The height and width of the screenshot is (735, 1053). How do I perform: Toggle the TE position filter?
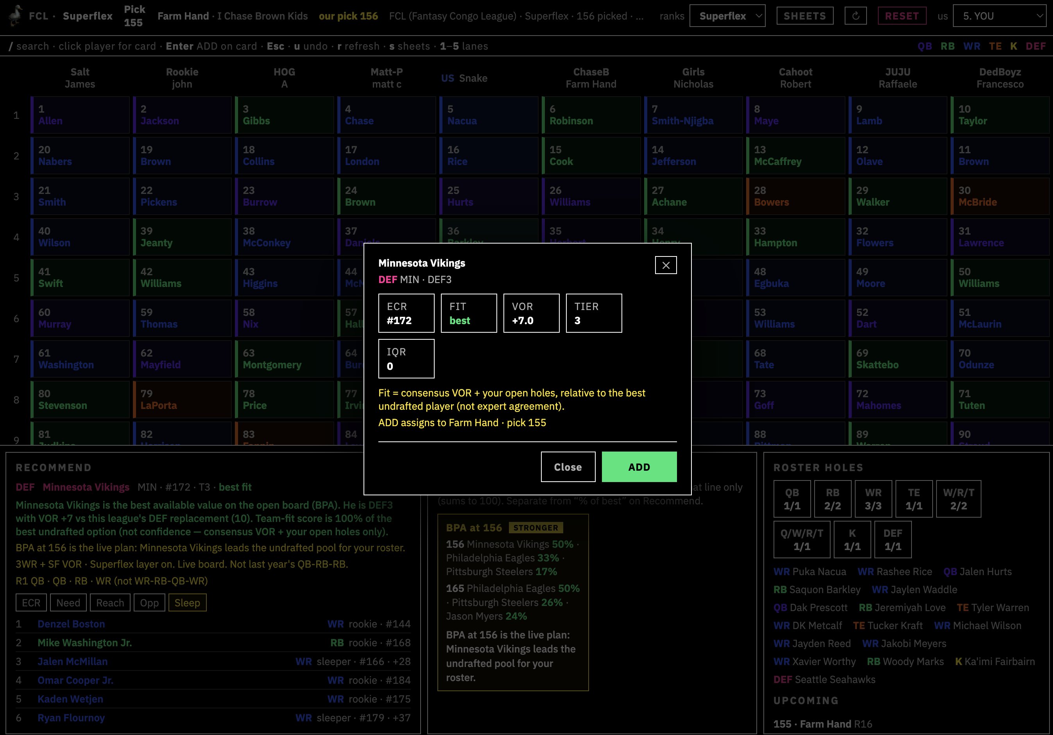pyautogui.click(x=995, y=47)
